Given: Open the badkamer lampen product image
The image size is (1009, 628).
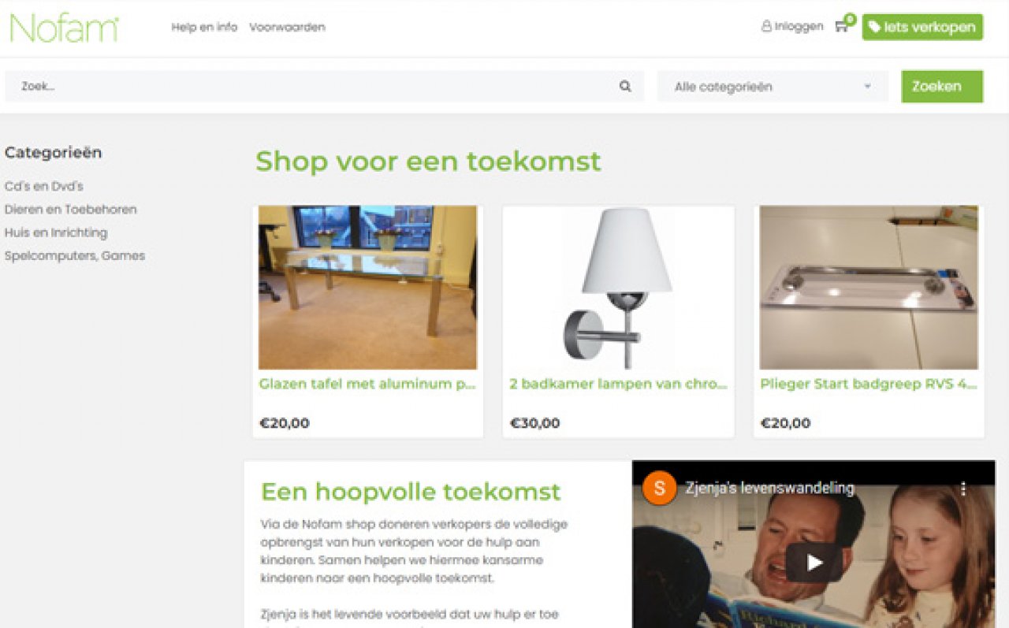Looking at the screenshot, I should click(619, 288).
